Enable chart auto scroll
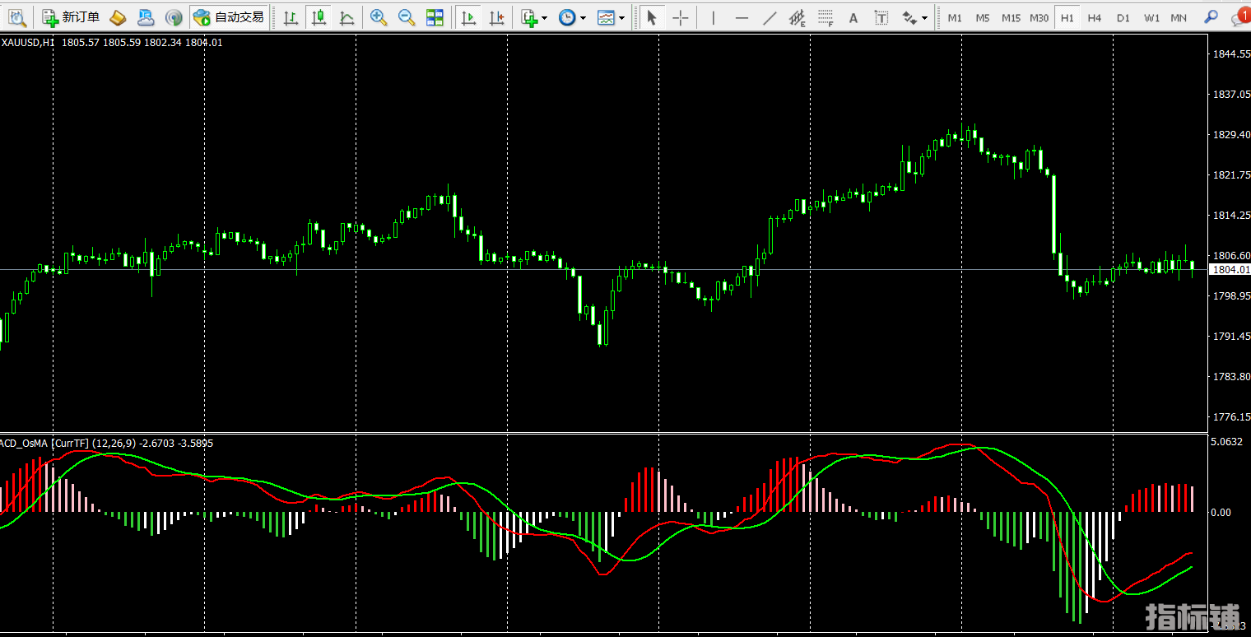Image resolution: width=1251 pixels, height=637 pixels. pos(468,17)
